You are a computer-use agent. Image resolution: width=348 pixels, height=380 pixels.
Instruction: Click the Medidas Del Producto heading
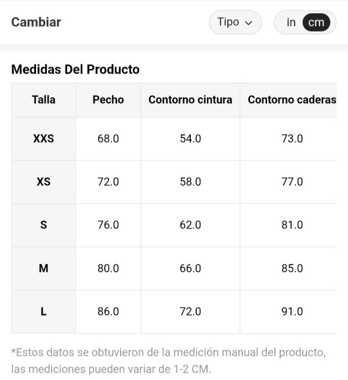75,70
